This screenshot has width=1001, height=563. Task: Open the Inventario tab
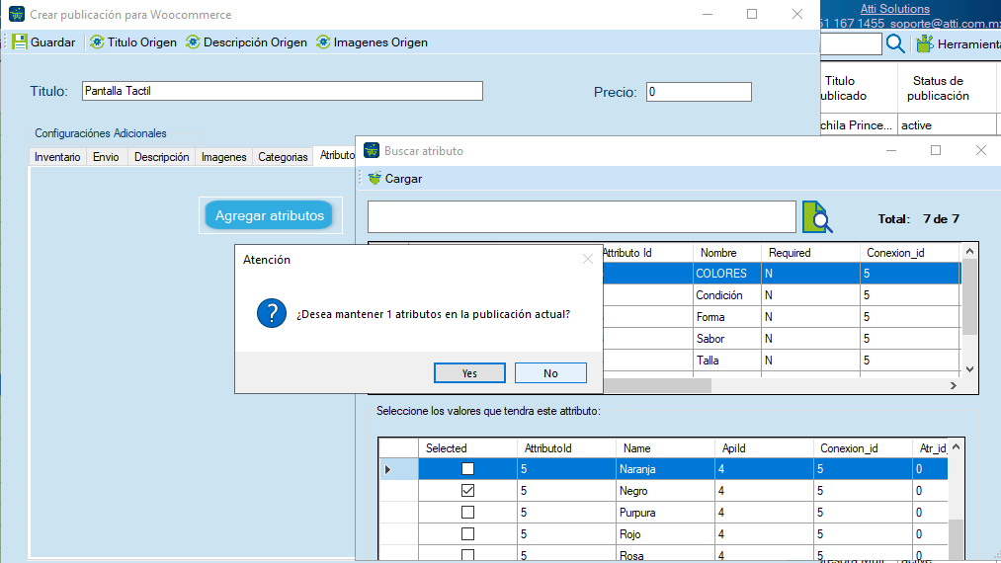click(57, 157)
